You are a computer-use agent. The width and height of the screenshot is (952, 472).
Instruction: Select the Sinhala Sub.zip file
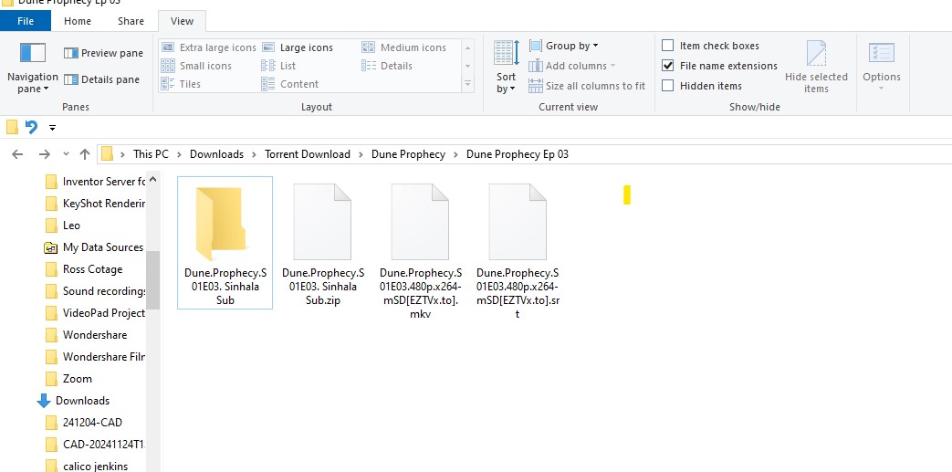click(x=322, y=243)
